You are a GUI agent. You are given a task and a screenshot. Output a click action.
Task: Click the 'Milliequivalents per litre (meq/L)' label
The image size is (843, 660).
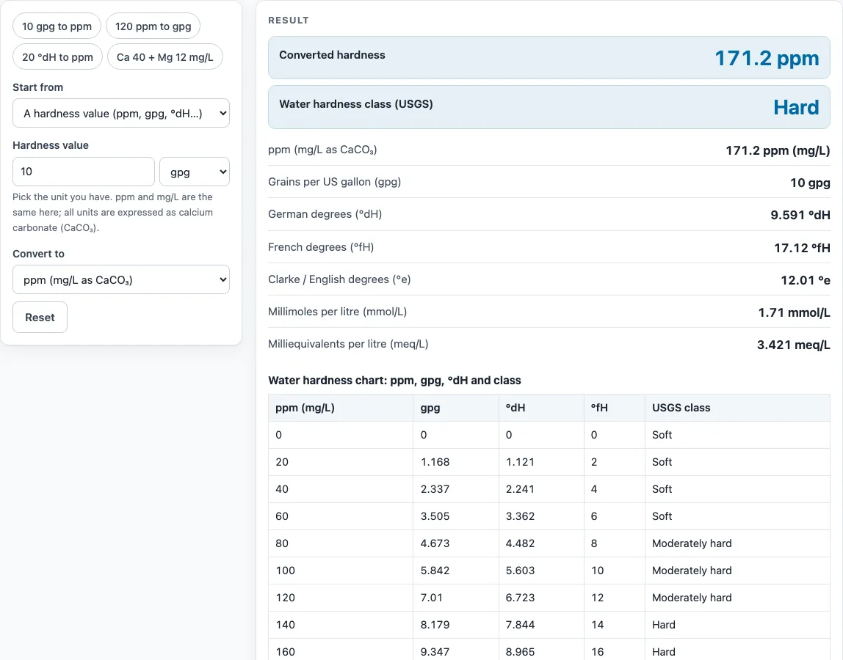click(348, 344)
